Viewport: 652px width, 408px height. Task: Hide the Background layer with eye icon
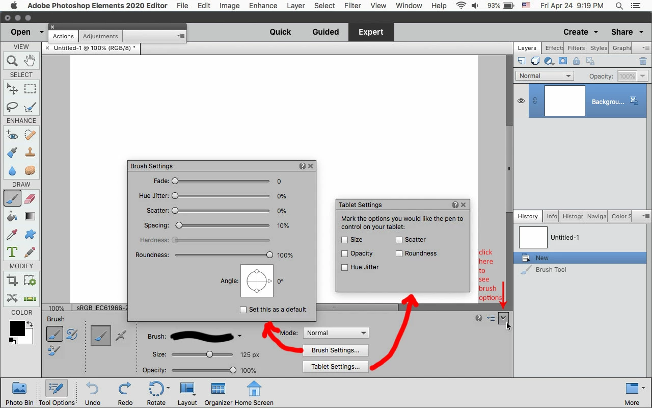[521, 101]
